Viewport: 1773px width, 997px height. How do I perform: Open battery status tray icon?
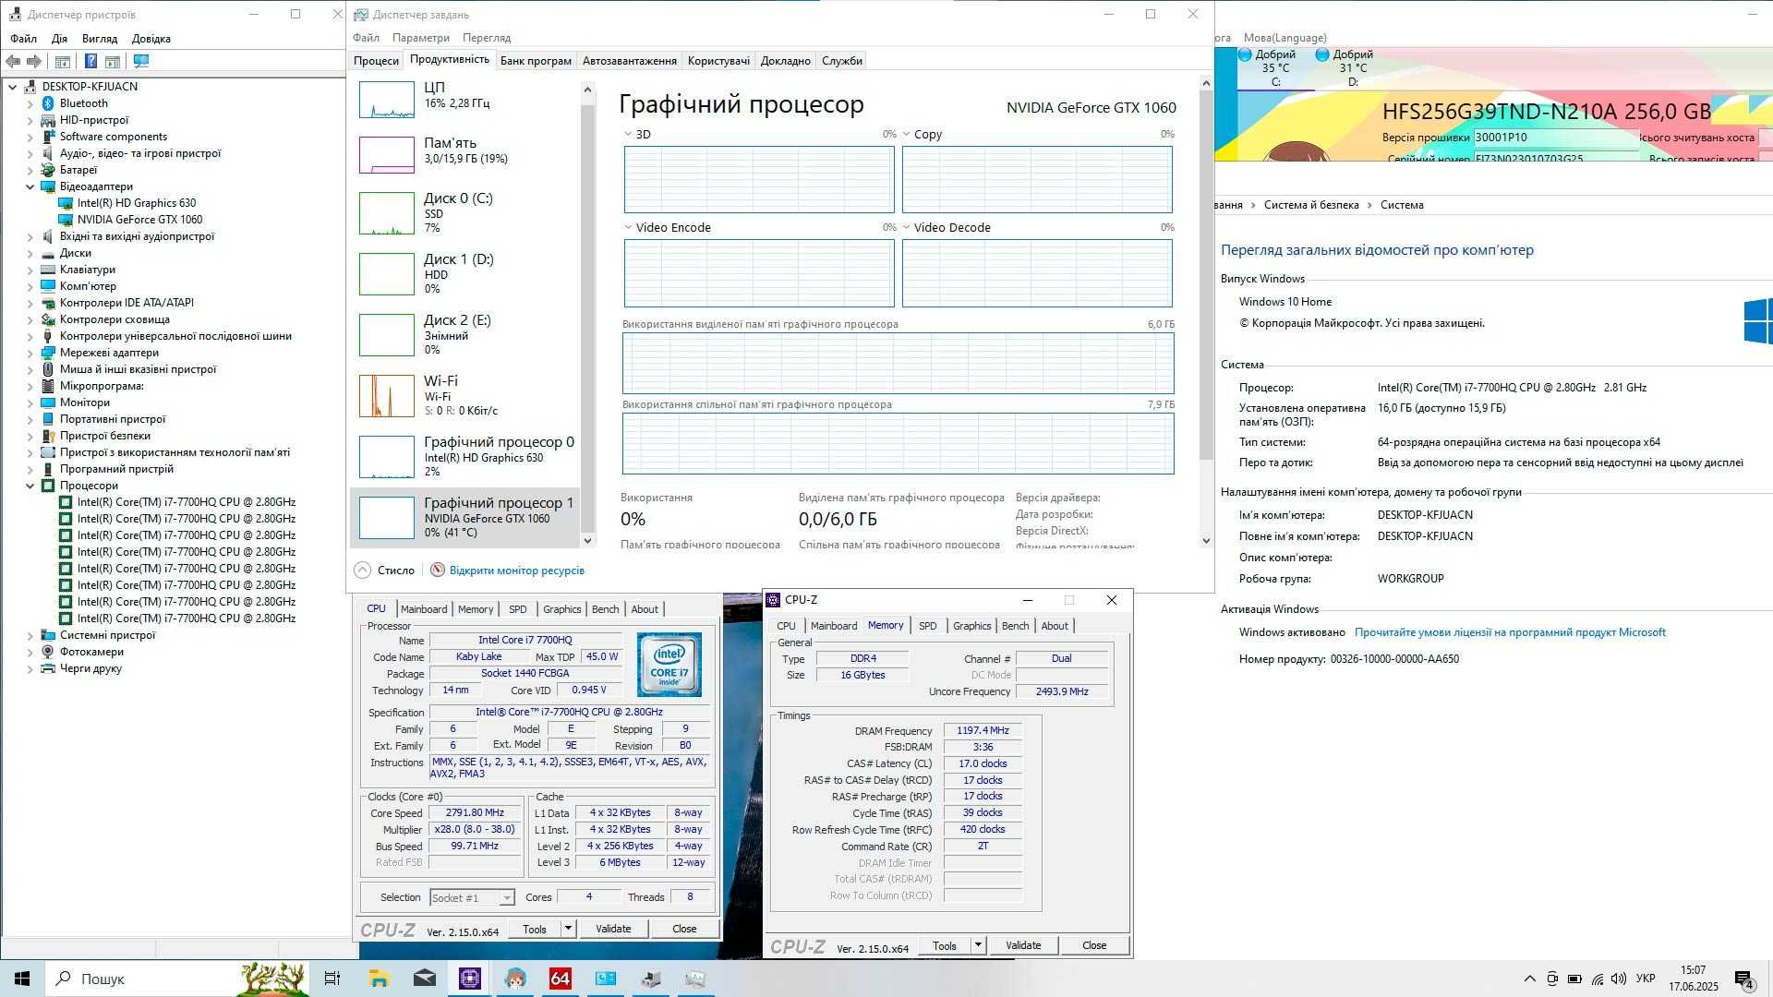point(1574,979)
